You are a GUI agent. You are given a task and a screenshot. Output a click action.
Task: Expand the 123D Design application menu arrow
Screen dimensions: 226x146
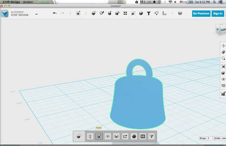tap(36, 14)
